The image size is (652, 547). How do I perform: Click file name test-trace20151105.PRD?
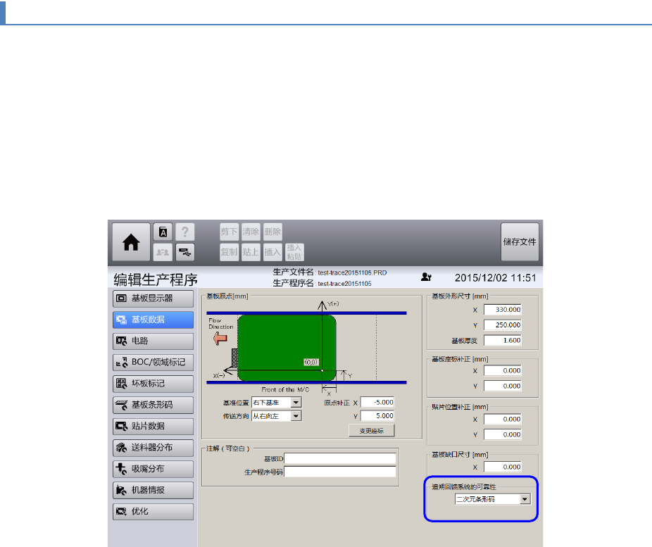pos(352,272)
